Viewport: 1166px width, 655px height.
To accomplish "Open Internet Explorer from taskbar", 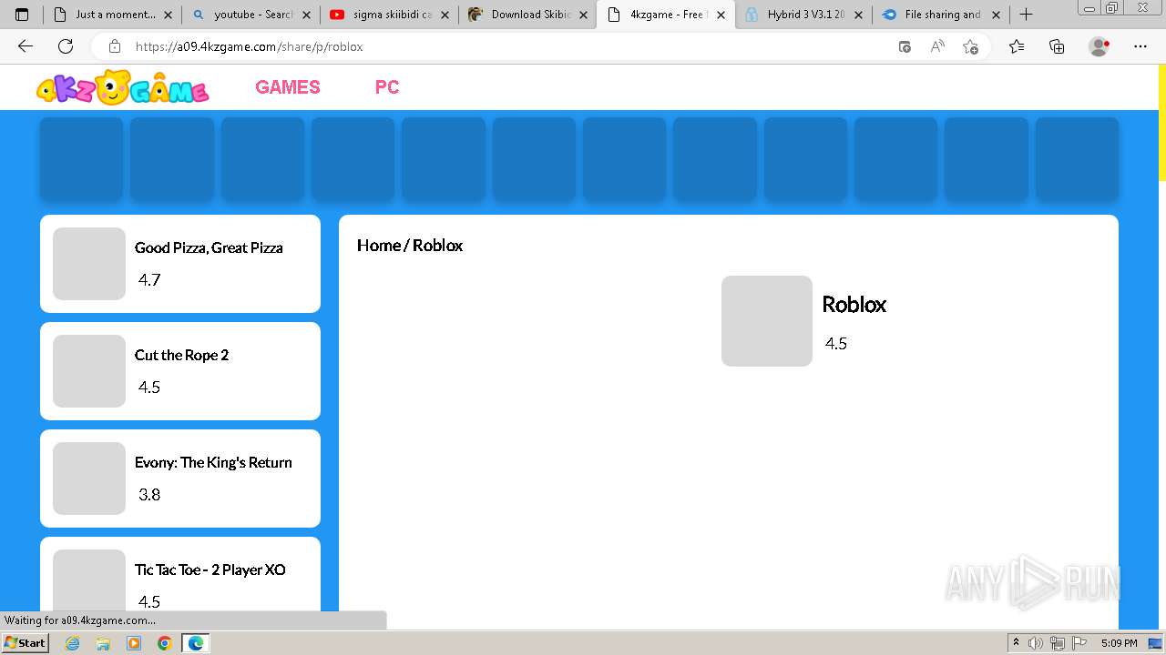I will [x=73, y=643].
